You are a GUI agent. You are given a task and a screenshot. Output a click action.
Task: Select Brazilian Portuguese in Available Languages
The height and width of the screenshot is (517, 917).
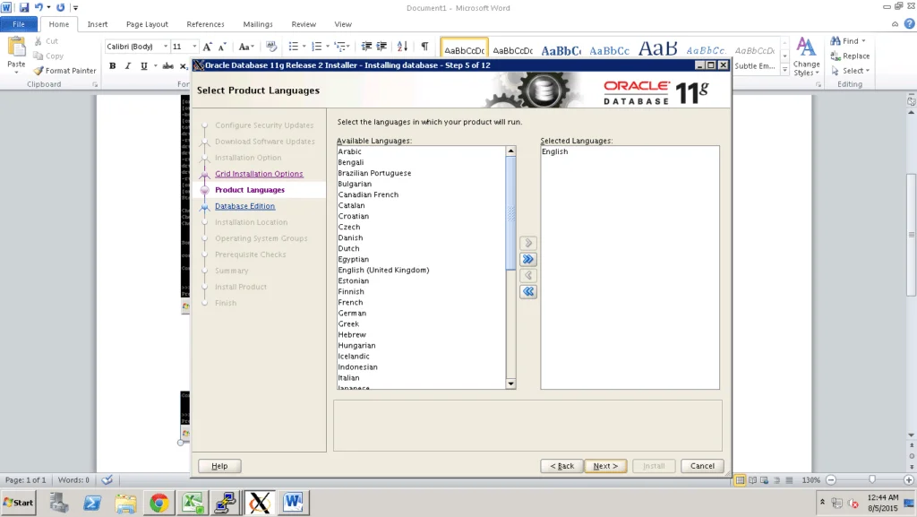(374, 173)
